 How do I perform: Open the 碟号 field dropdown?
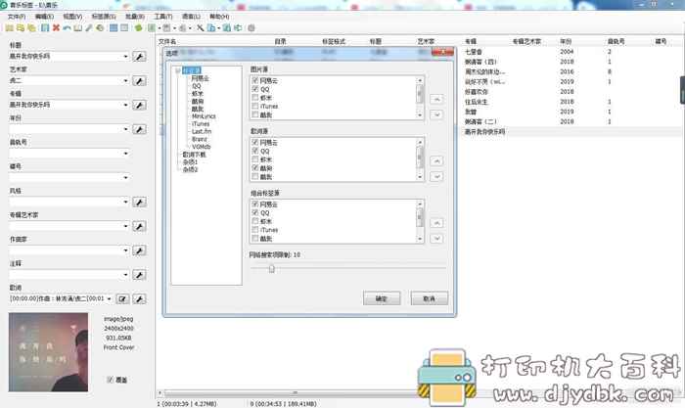(x=125, y=178)
